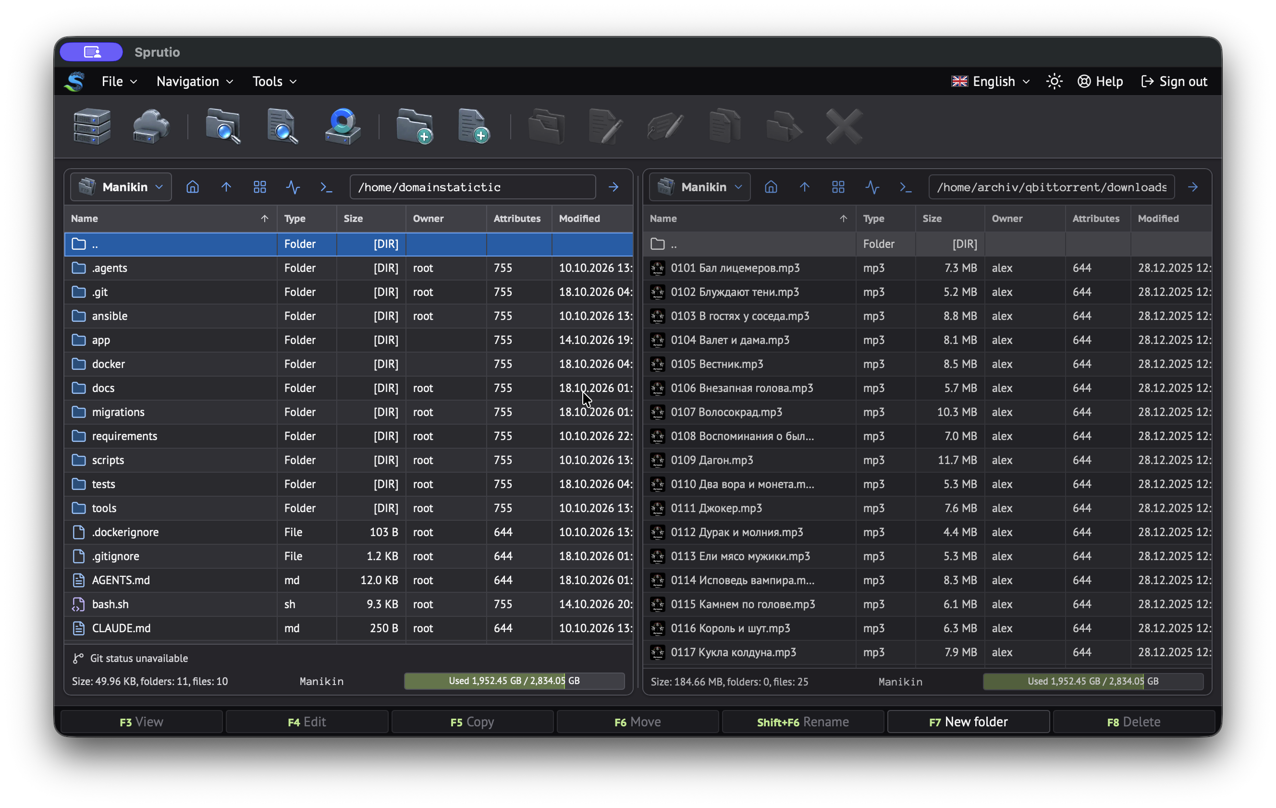Viewport: 1276px width, 808px height.
Task: Navigate to the typed path in left panel
Action: click(x=613, y=187)
